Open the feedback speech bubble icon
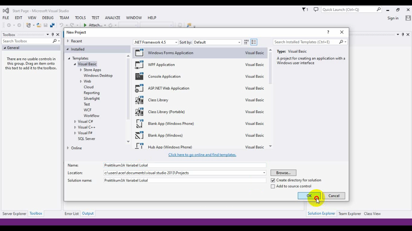This screenshot has height=231, width=412. pos(316,10)
